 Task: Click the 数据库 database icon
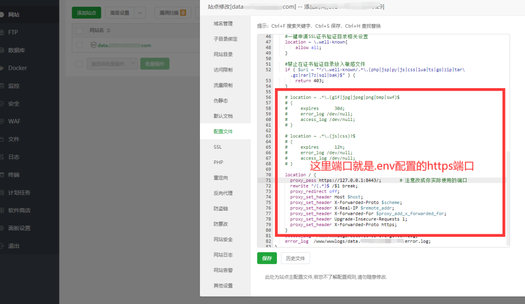[2, 50]
